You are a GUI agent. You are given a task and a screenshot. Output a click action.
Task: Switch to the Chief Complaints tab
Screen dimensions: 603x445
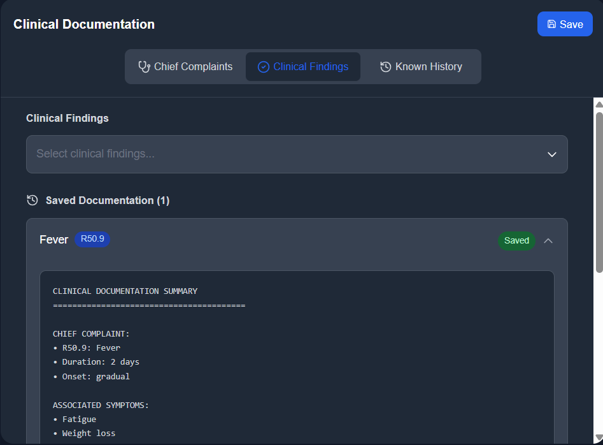click(185, 66)
